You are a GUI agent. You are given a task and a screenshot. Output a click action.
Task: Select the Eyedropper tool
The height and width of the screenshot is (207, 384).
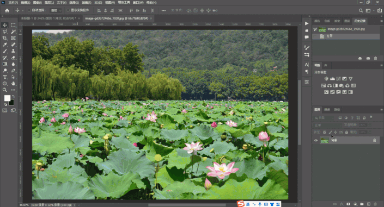(5, 45)
